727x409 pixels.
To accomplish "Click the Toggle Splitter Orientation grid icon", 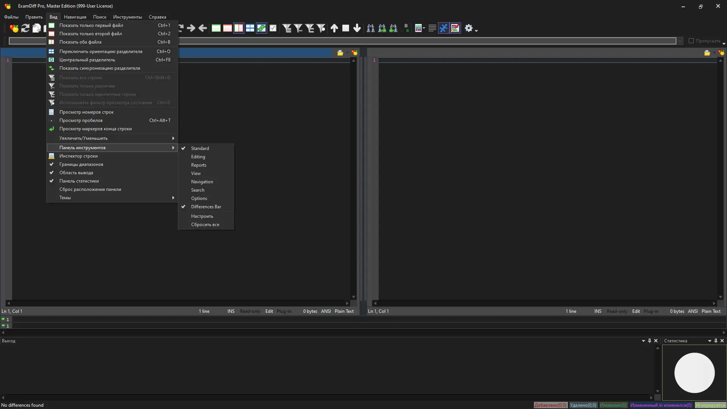I will point(250,28).
